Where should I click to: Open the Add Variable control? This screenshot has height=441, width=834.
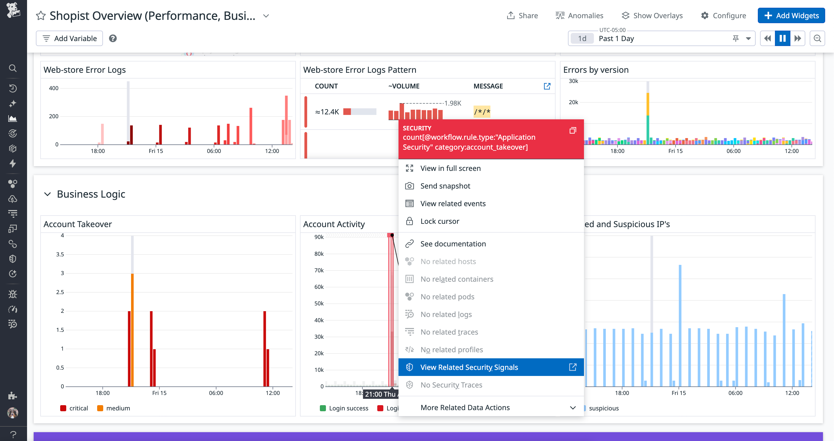click(69, 38)
